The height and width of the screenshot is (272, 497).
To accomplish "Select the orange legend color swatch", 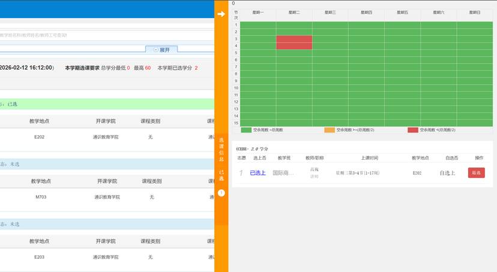I will click(330, 130).
